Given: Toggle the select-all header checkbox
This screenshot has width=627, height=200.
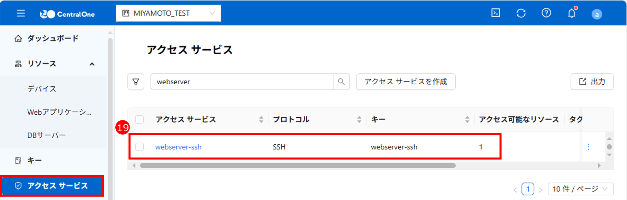Looking at the screenshot, I should point(139,119).
